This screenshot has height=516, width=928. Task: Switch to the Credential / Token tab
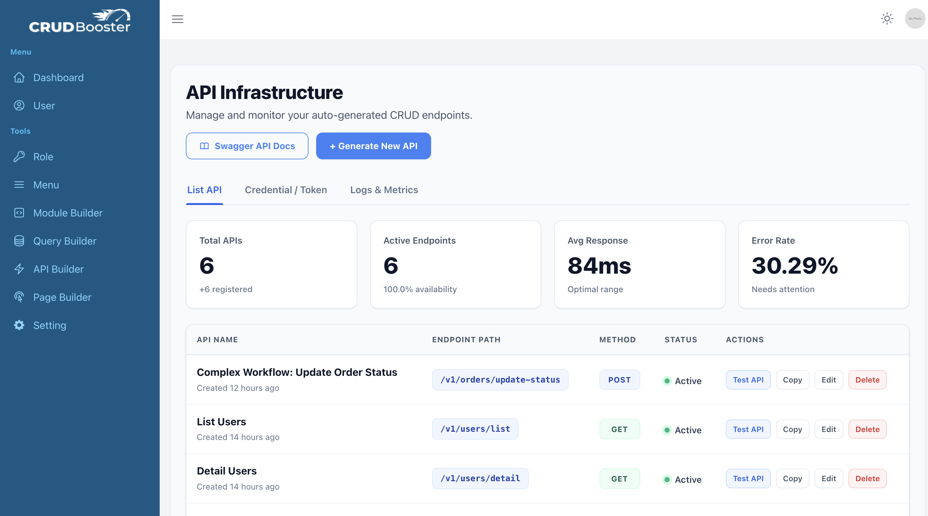pos(286,190)
